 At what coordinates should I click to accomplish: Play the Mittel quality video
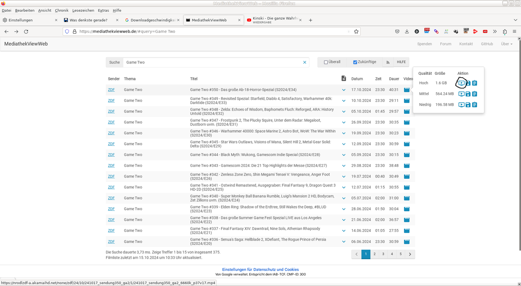click(461, 94)
